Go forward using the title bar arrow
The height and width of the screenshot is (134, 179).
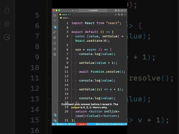pyautogui.click(x=76, y=10)
